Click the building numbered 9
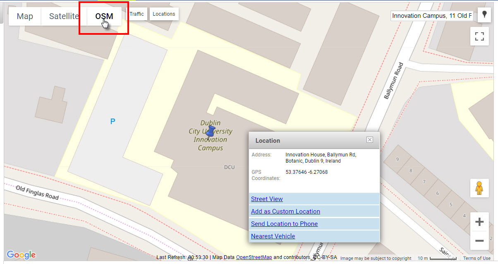The height and width of the screenshot is (264, 498). (397, 159)
